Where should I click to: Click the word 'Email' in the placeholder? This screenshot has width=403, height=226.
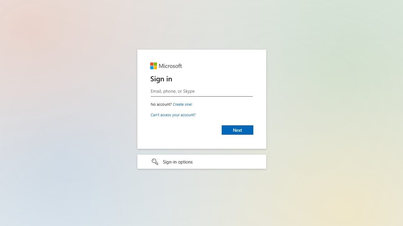pos(156,91)
